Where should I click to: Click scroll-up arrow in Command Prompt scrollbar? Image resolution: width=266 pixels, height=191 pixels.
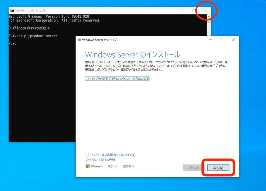pos(209,17)
